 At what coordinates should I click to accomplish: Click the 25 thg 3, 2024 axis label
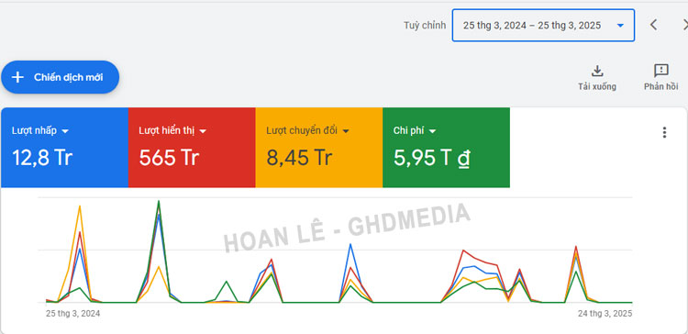click(x=72, y=314)
